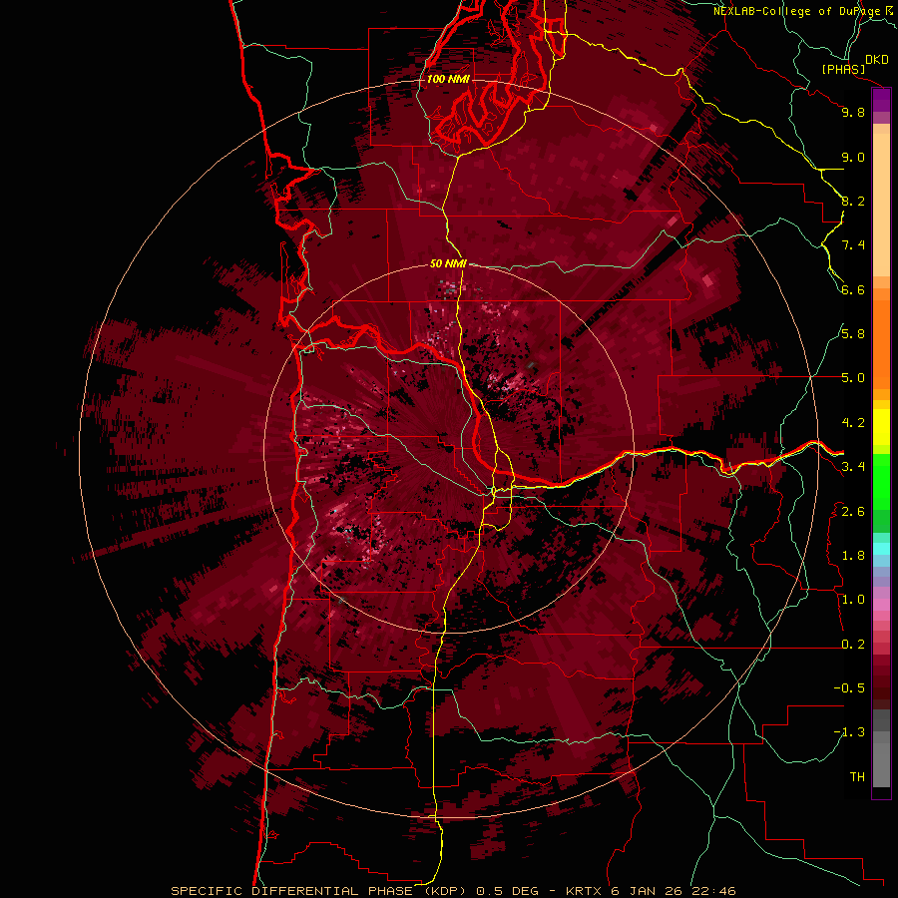Viewport: 898px width, 898px height.
Task: Click the 8.2 legend value
Action: [x=853, y=201]
